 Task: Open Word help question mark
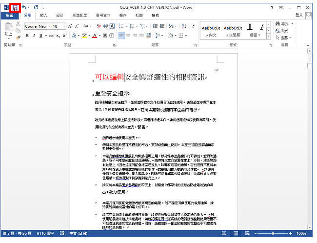272,8
